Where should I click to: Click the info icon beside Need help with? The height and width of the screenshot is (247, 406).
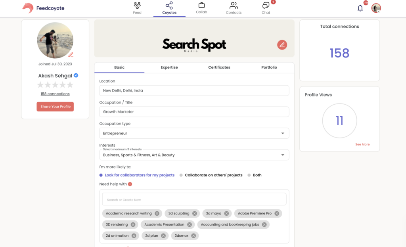tap(130, 184)
